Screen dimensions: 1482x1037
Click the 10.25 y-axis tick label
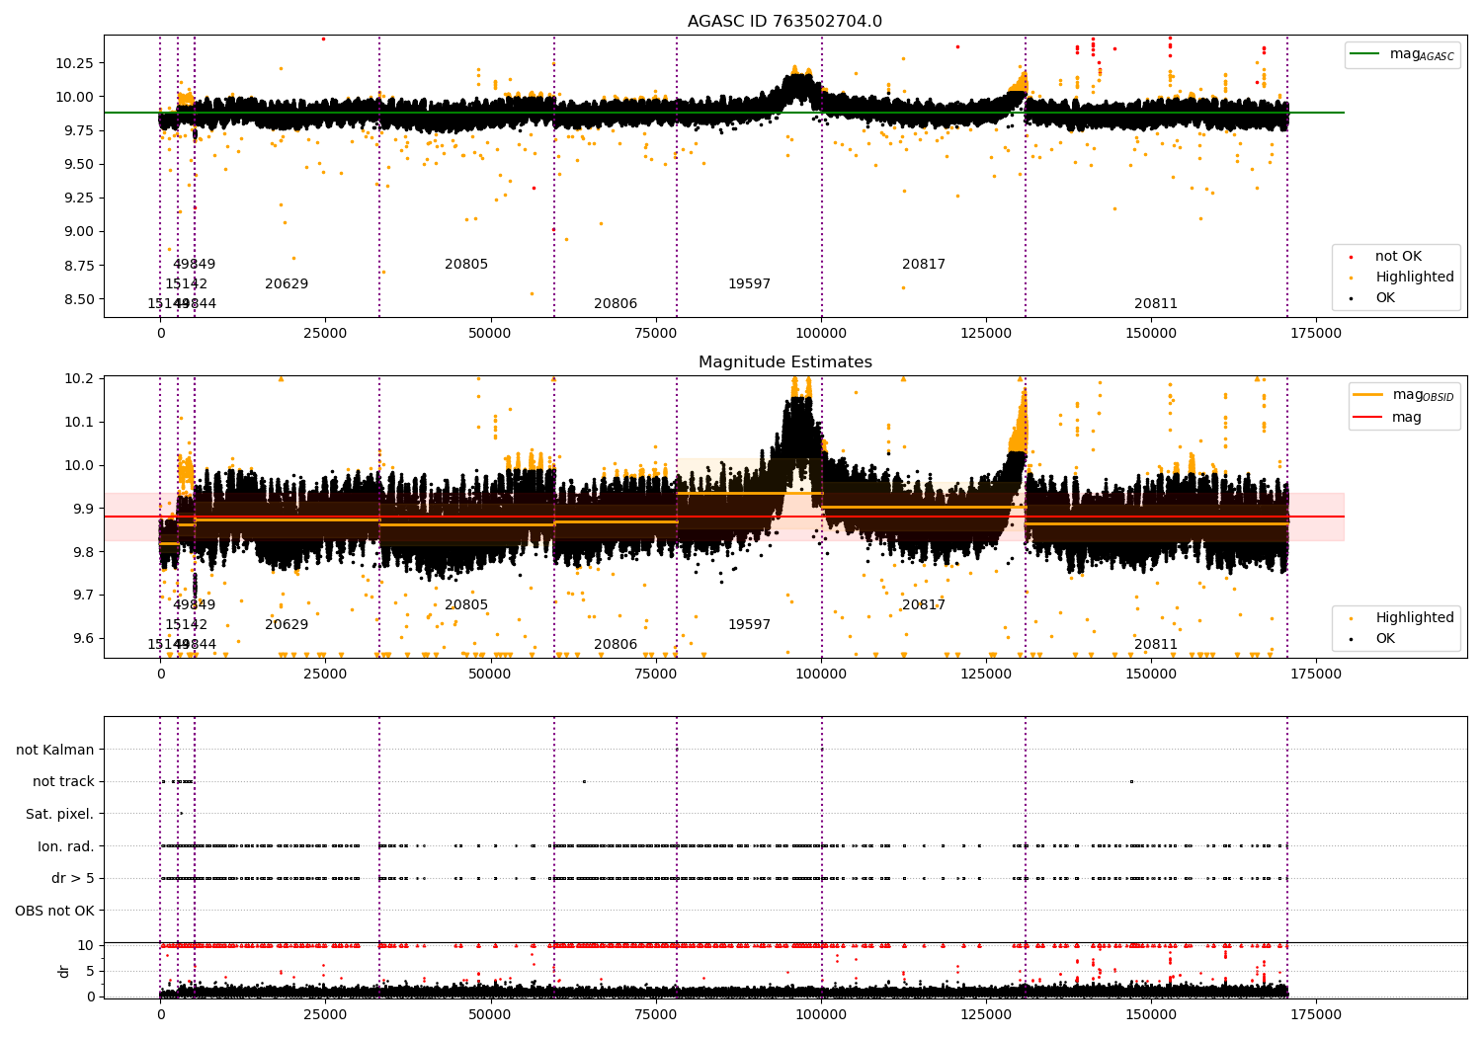[x=75, y=63]
